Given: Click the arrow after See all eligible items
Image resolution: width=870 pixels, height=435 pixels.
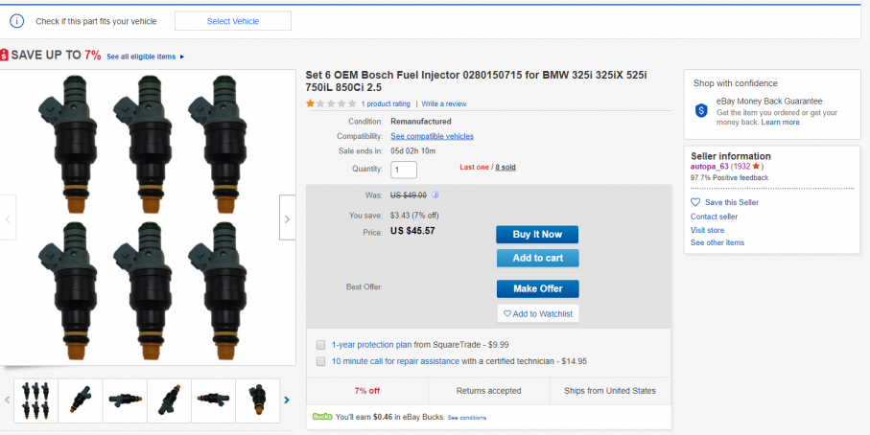Looking at the screenshot, I should coord(182,57).
